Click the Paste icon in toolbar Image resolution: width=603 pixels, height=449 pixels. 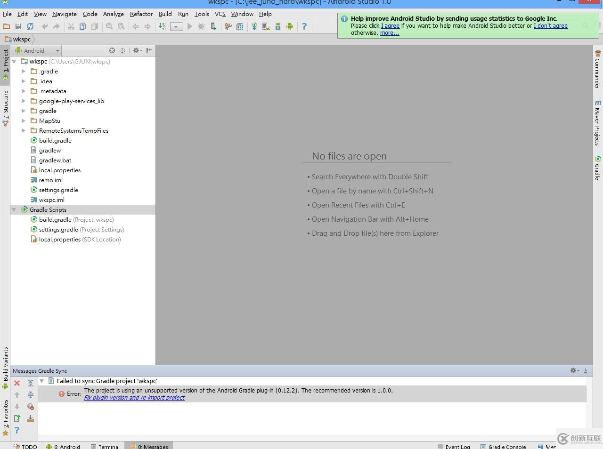click(94, 26)
